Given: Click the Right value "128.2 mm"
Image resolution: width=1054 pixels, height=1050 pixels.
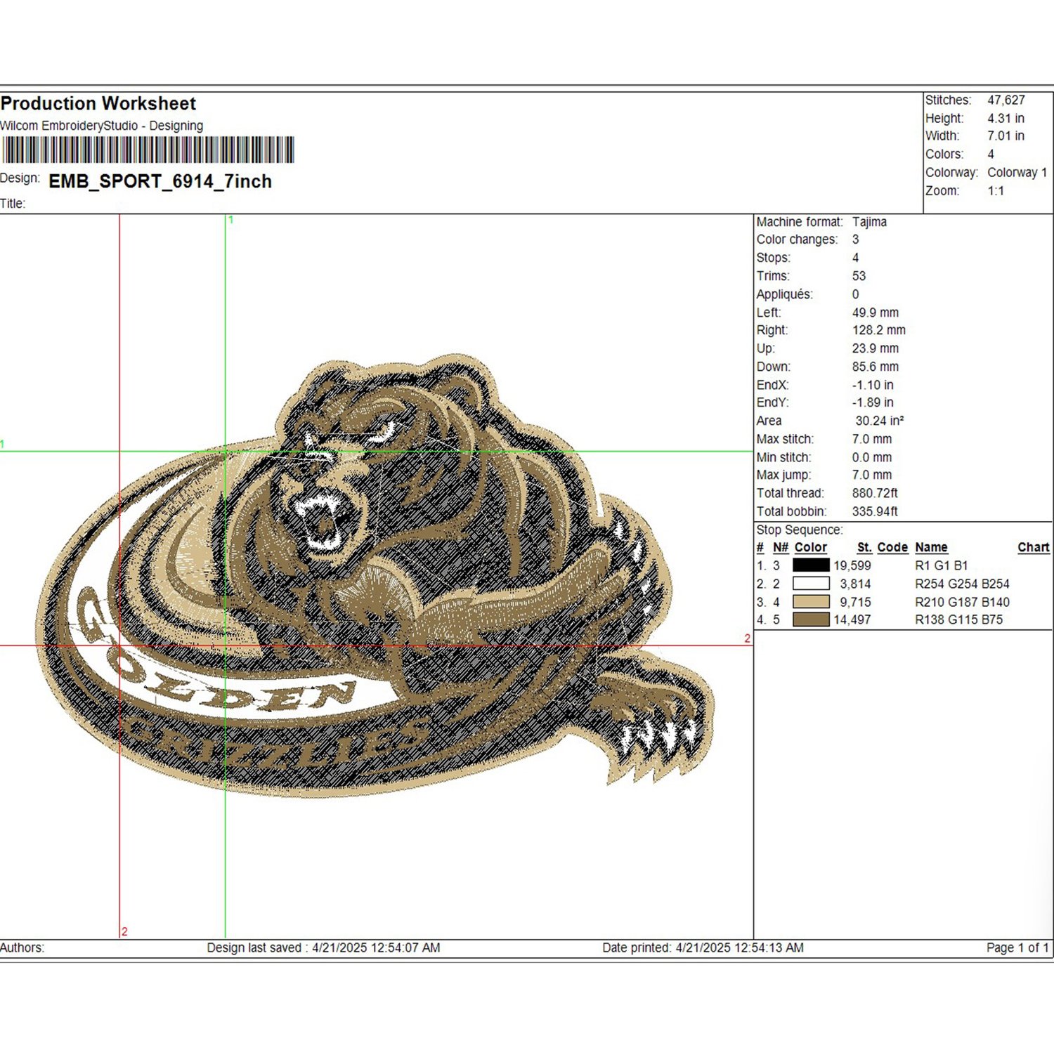Looking at the screenshot, I should 879,330.
